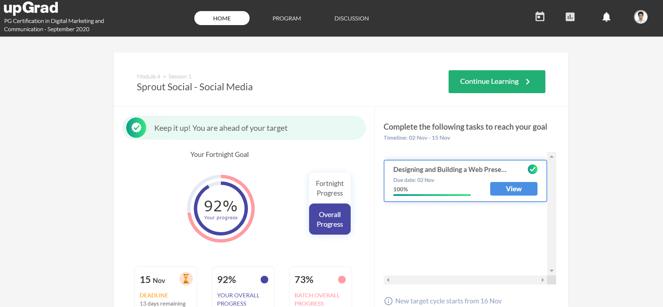Open the calendar icon in header
The image size is (663, 307).
point(540,17)
